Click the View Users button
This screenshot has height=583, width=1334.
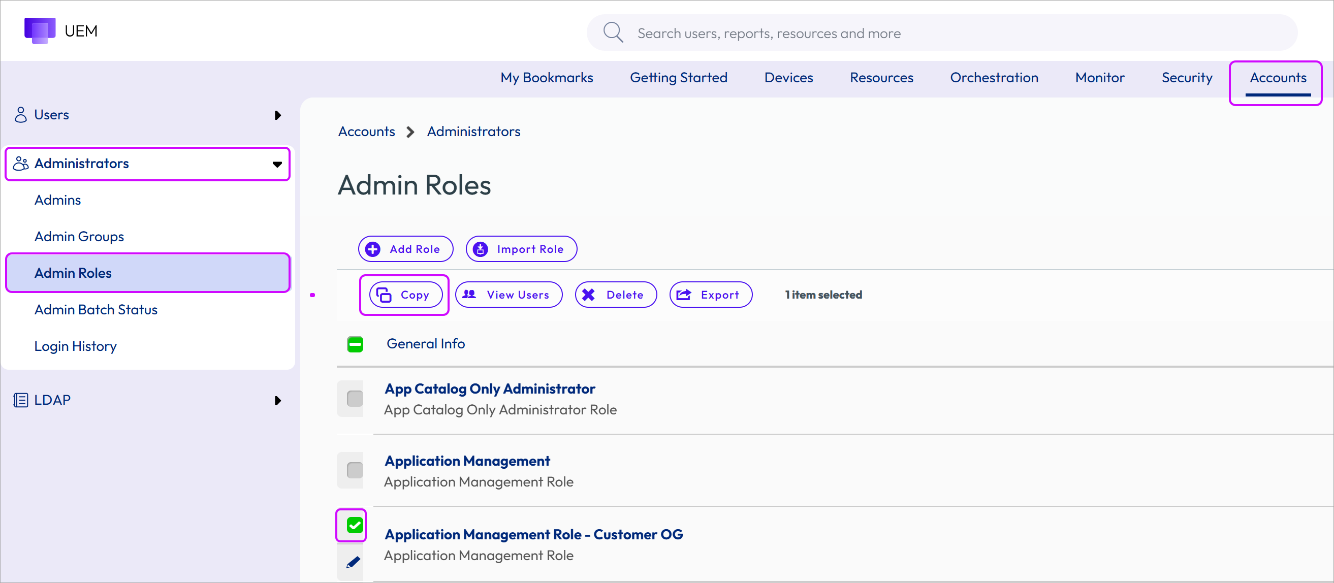coord(509,295)
